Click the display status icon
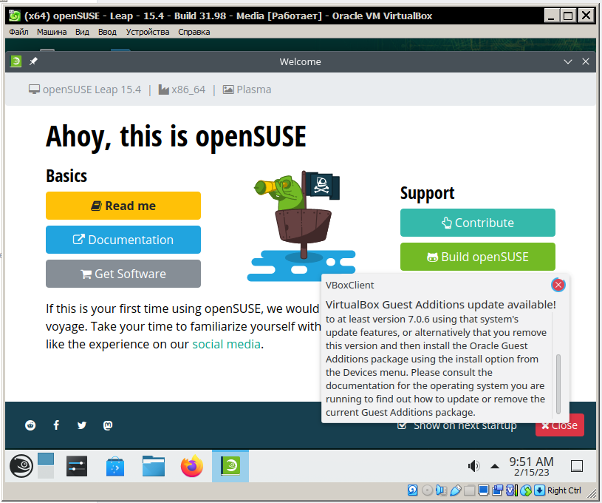This screenshot has width=602, height=503. pos(483,490)
